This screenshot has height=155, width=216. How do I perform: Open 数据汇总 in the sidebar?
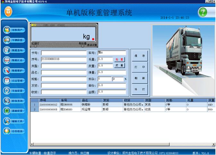click(x=14, y=60)
